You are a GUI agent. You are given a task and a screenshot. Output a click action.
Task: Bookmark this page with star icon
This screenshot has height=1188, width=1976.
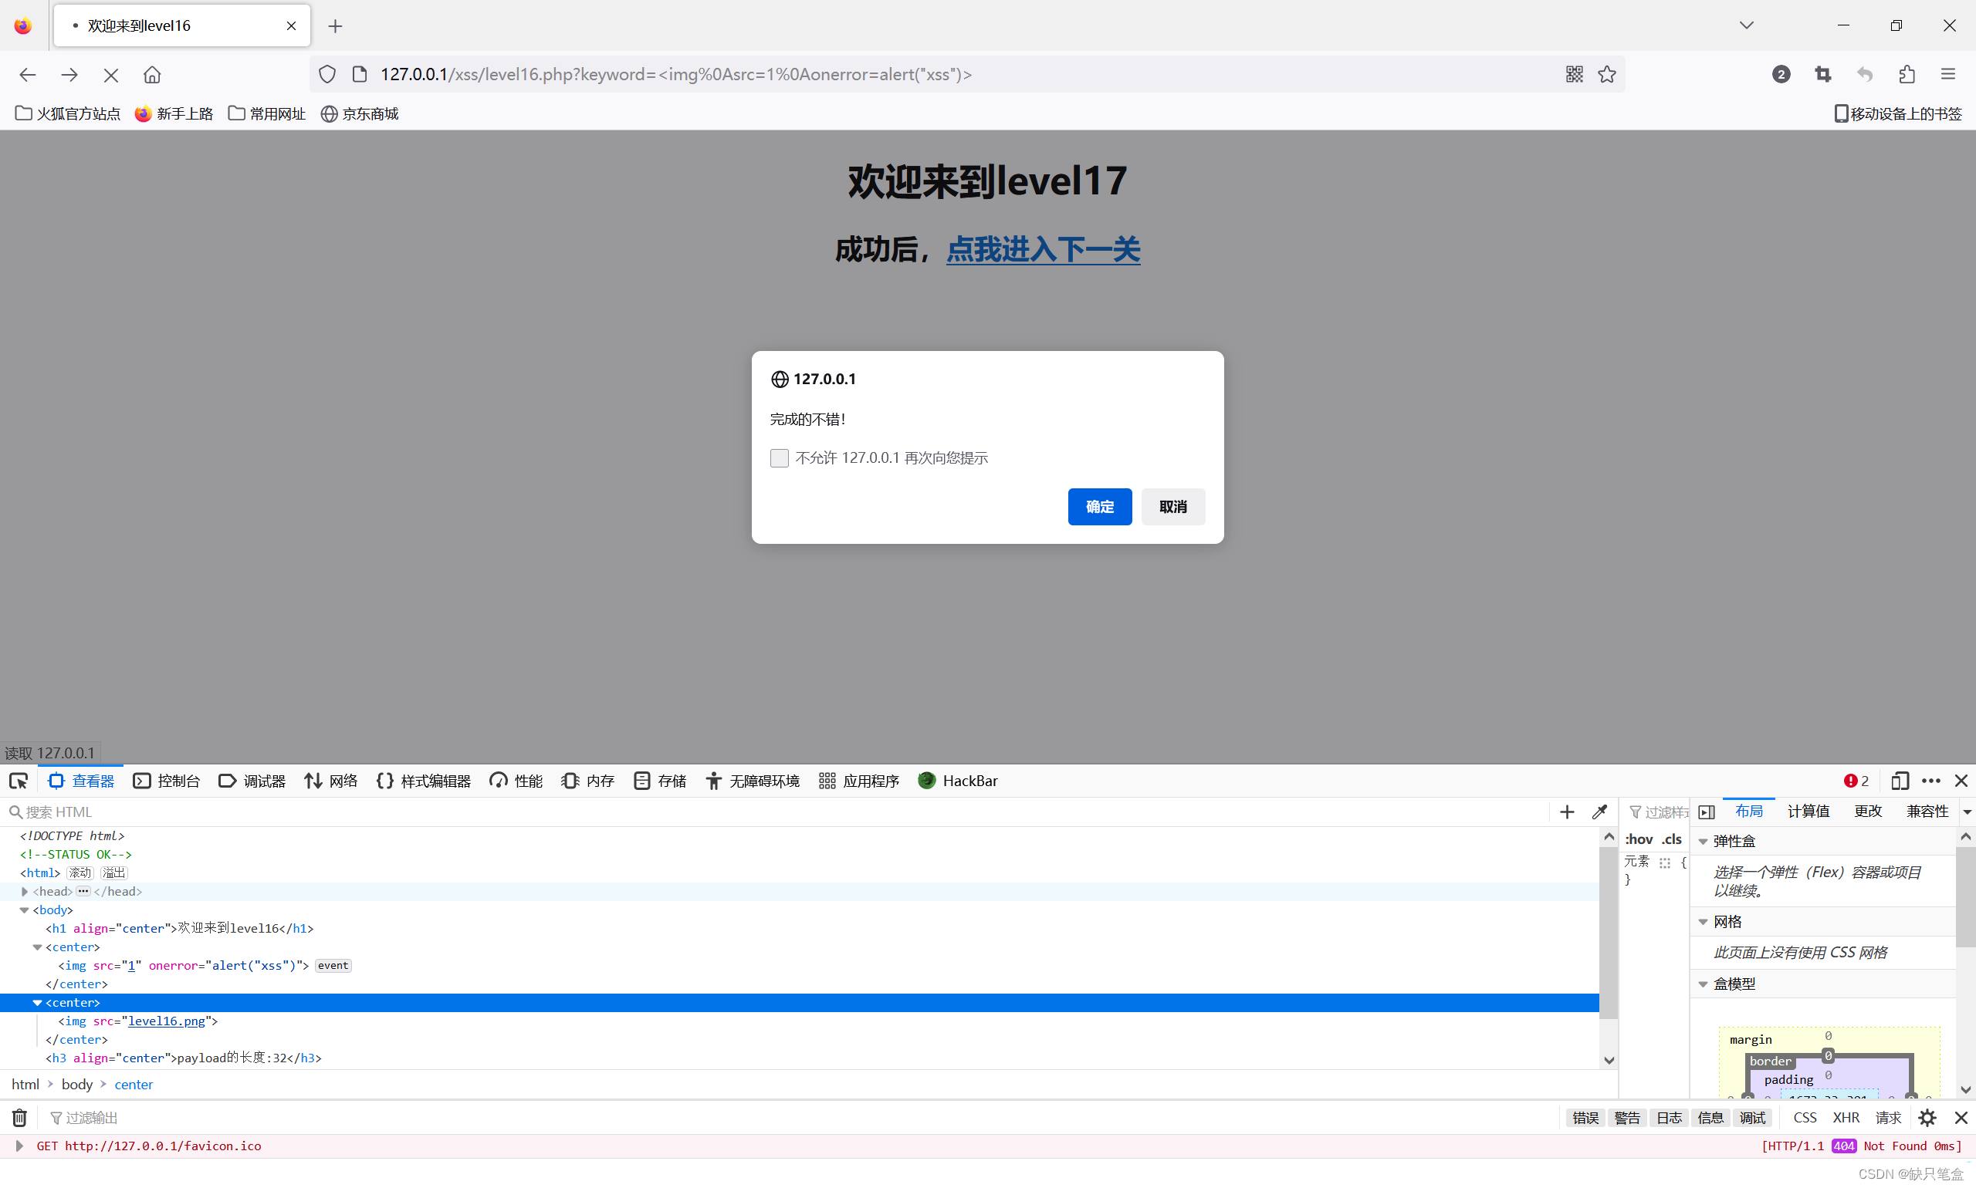pyautogui.click(x=1607, y=75)
